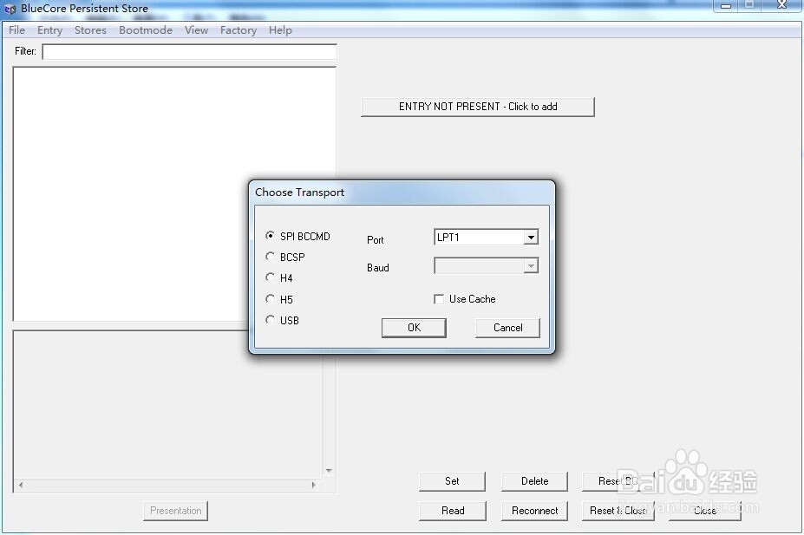Open the Help menu

(x=280, y=30)
